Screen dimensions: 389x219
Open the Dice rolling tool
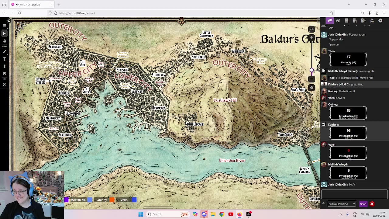[5, 74]
